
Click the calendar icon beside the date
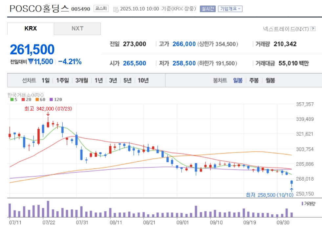coord(116,9)
